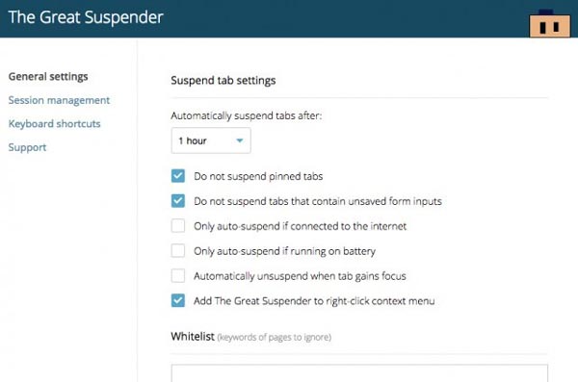The image size is (578, 382).
Task: Click the Do not suspend pinned tabs label
Action: click(x=258, y=176)
